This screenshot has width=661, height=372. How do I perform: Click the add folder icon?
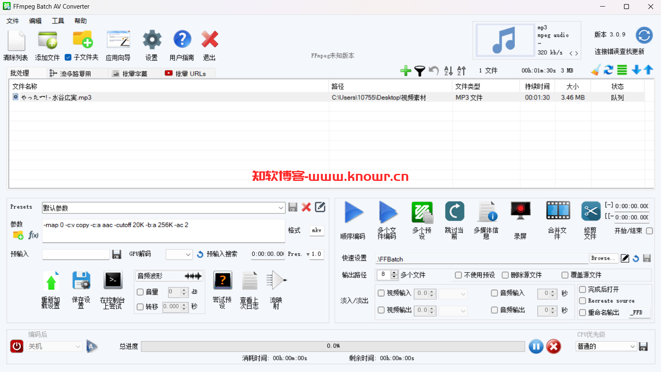(x=83, y=39)
